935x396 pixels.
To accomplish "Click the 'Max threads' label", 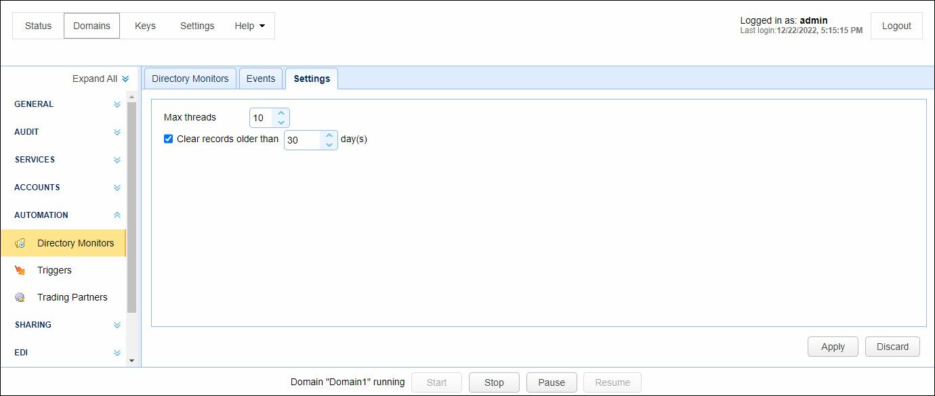I will (190, 117).
